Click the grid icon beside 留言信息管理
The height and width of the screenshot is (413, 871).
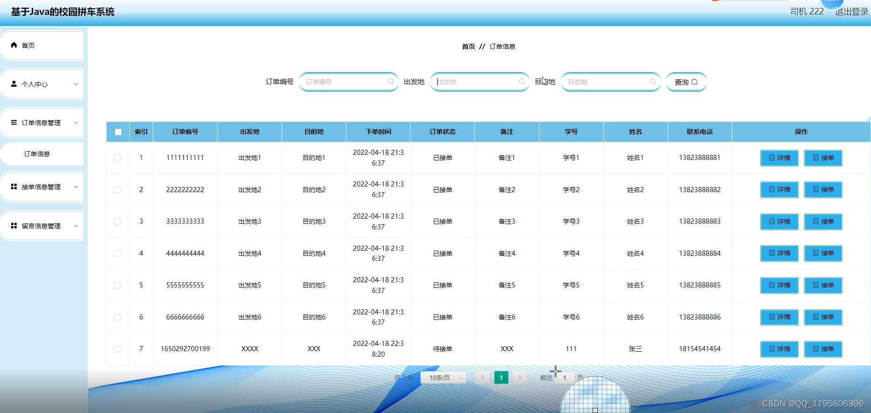click(x=14, y=226)
